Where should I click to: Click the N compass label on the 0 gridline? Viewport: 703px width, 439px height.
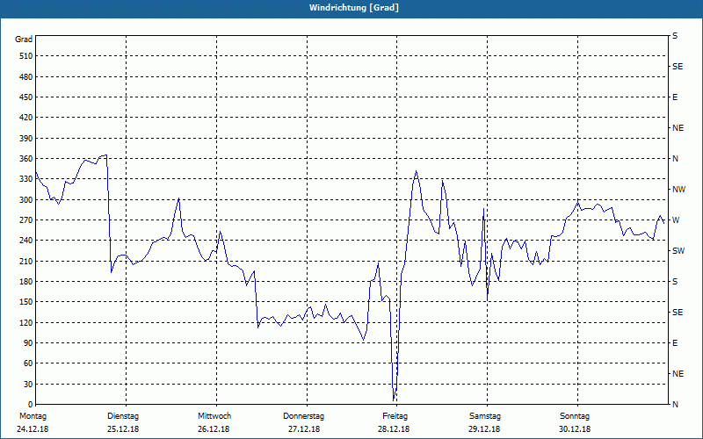675,405
